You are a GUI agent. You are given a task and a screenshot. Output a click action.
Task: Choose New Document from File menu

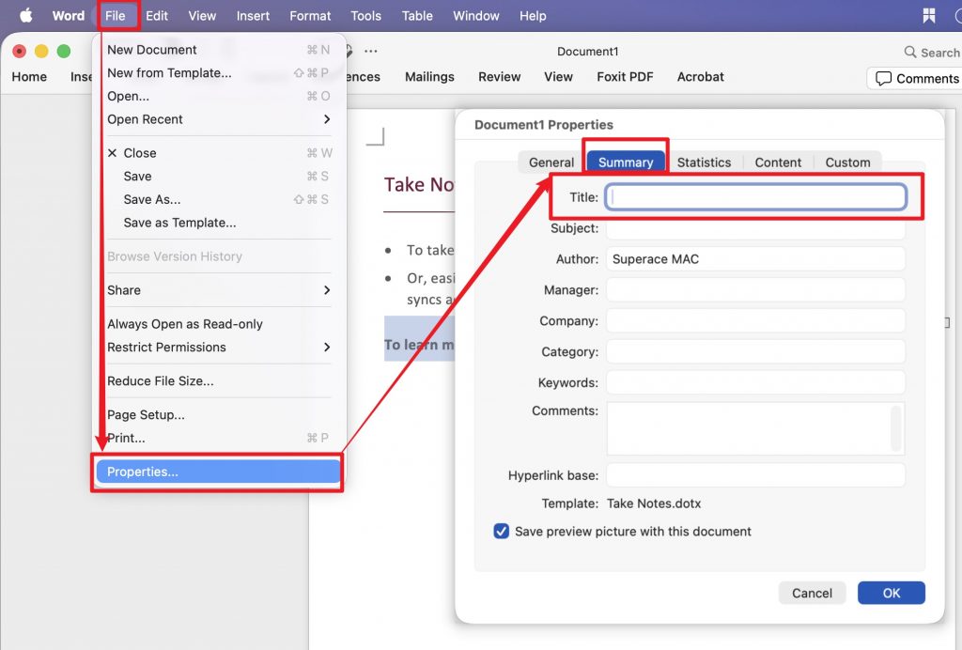coord(218,50)
